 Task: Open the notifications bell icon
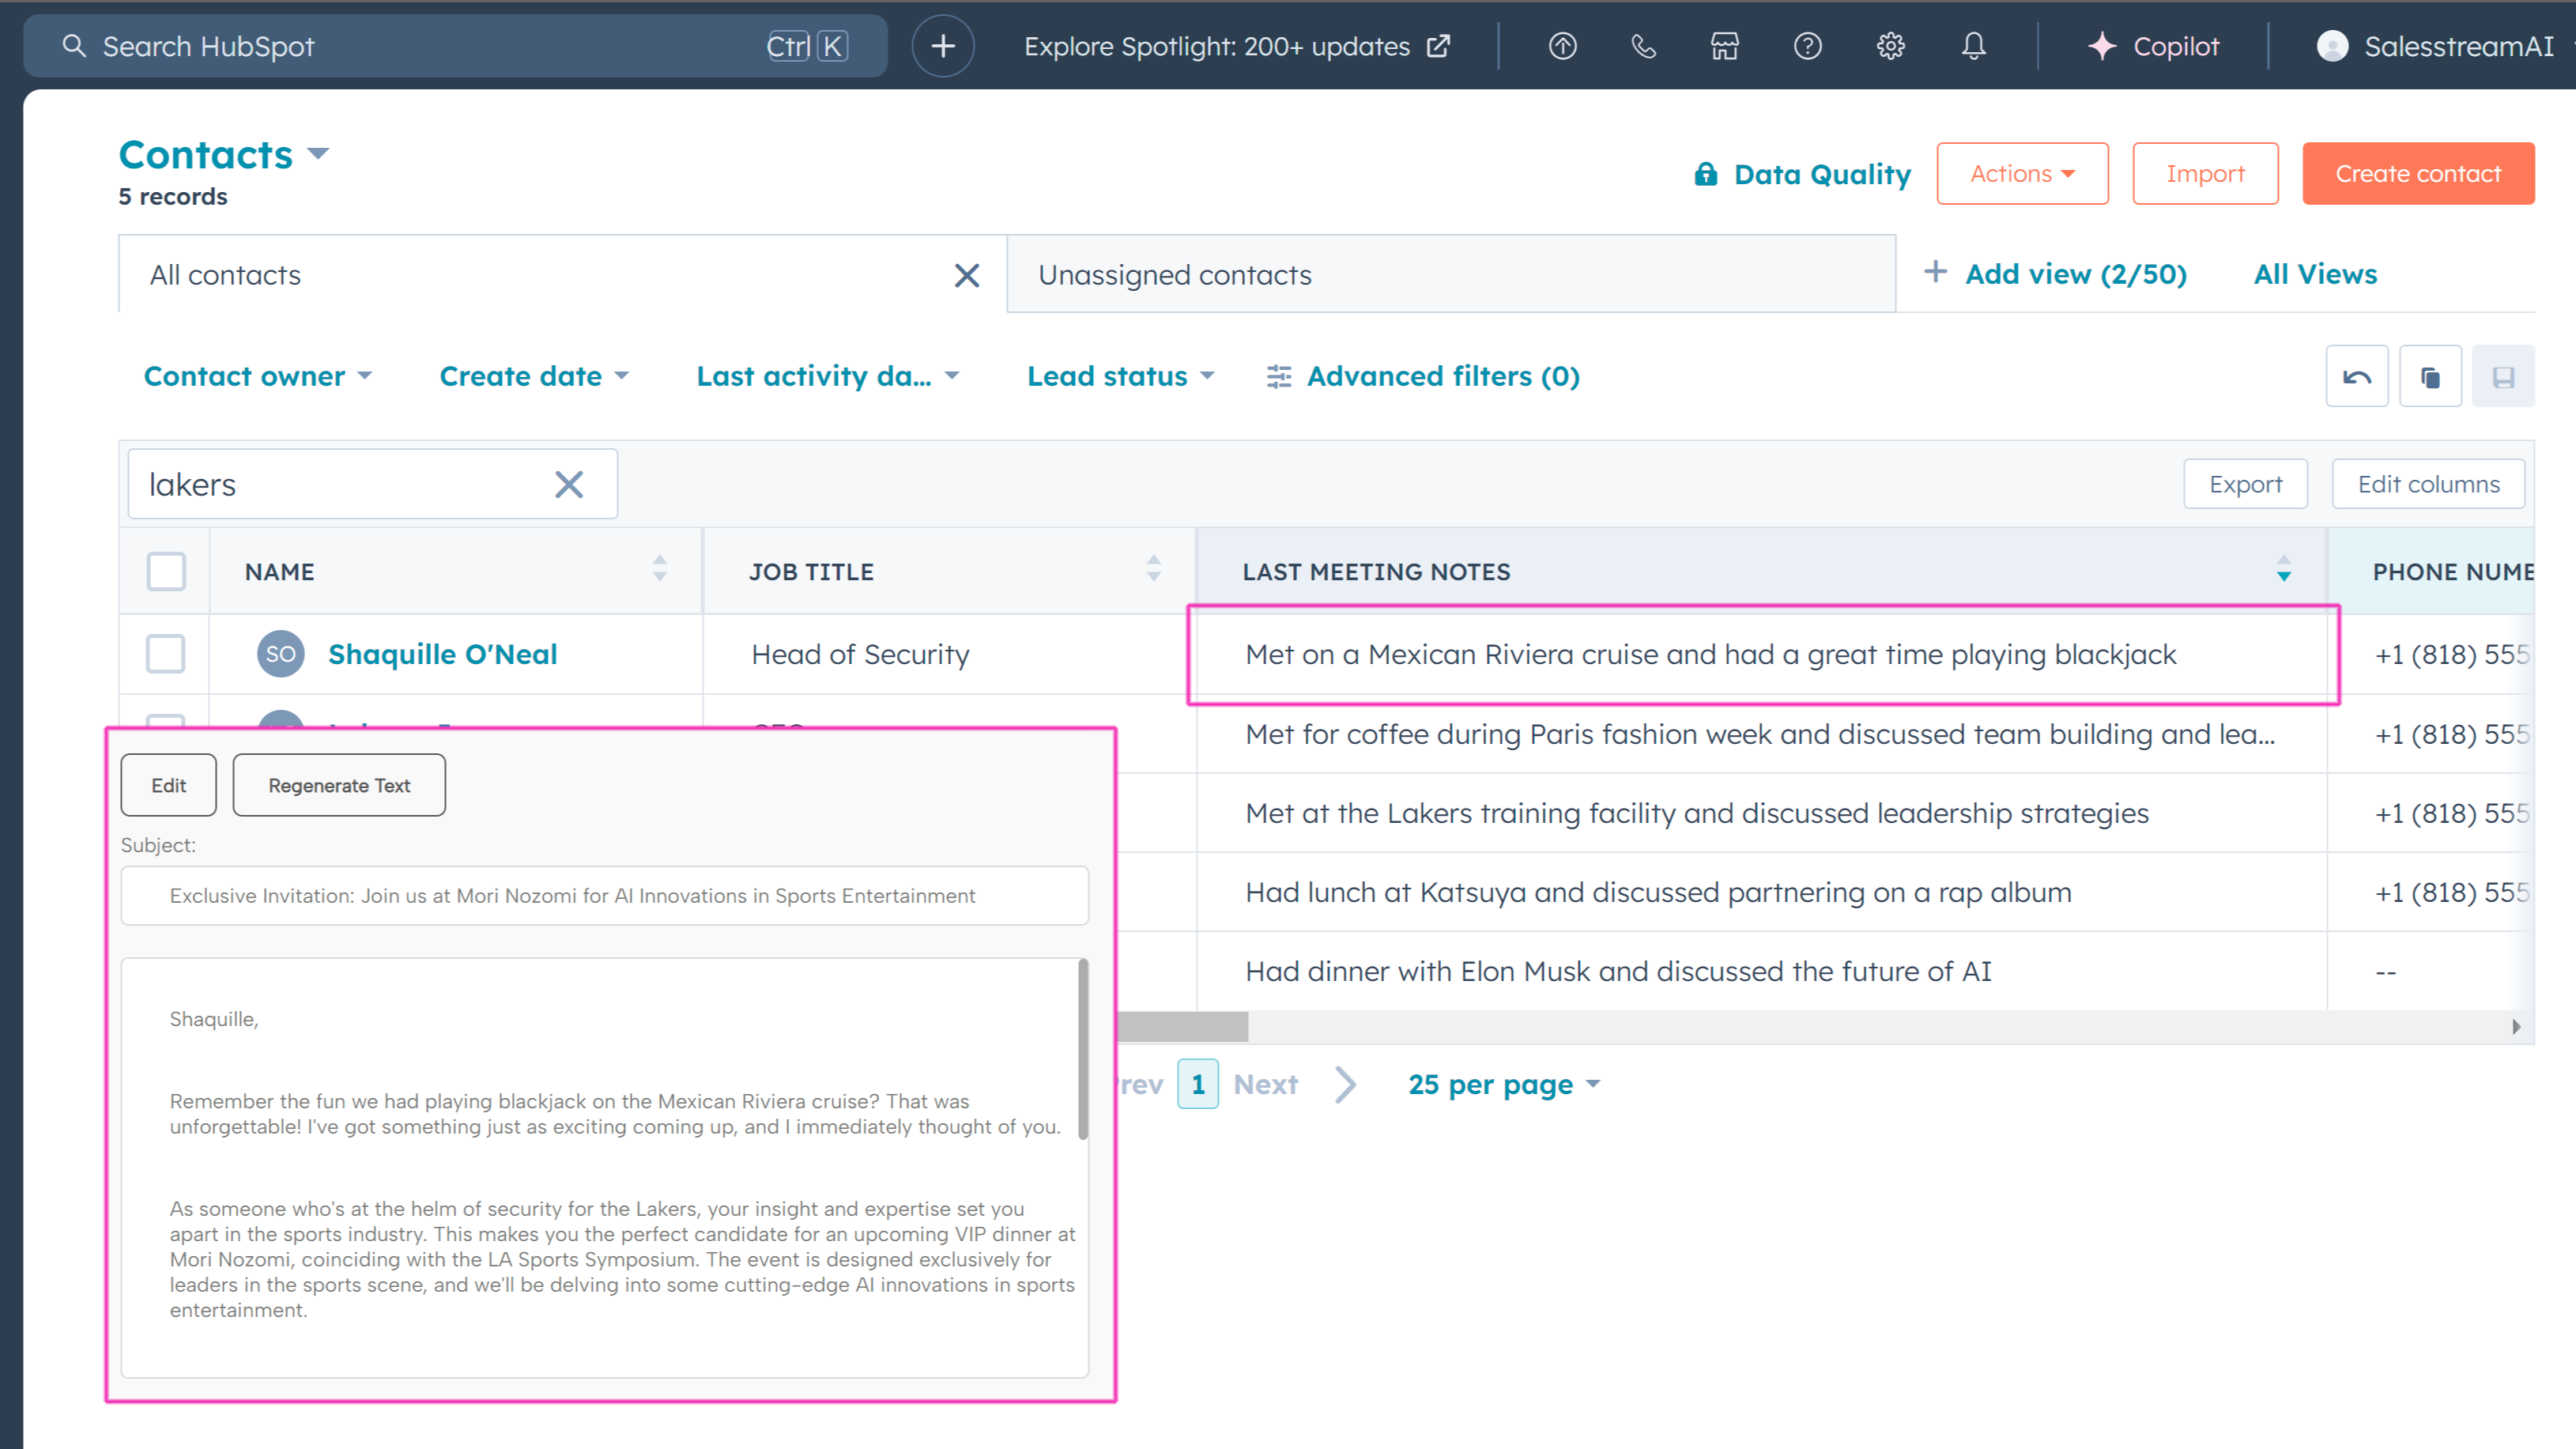click(x=1973, y=46)
